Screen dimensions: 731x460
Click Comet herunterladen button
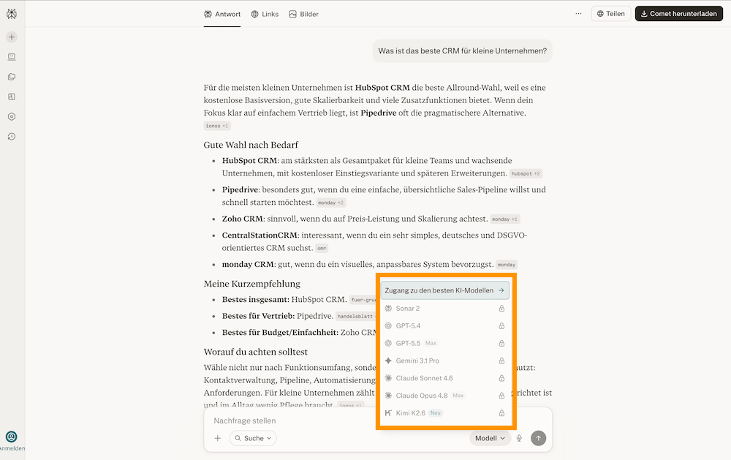click(679, 13)
